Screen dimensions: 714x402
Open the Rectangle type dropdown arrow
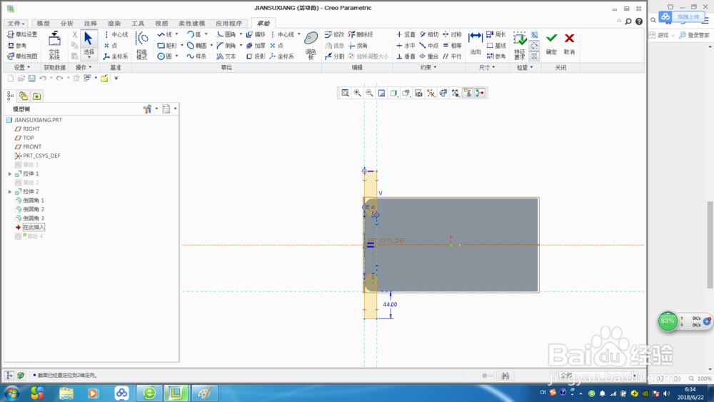coord(181,46)
